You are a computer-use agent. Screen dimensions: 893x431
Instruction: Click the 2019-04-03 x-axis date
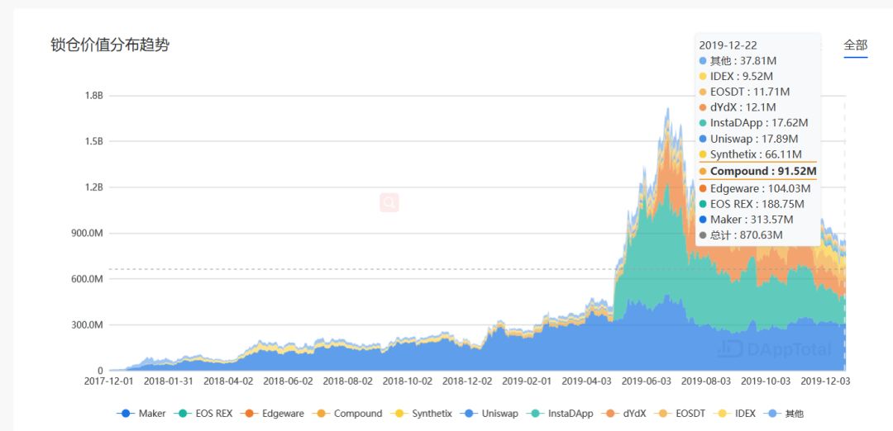(x=586, y=381)
